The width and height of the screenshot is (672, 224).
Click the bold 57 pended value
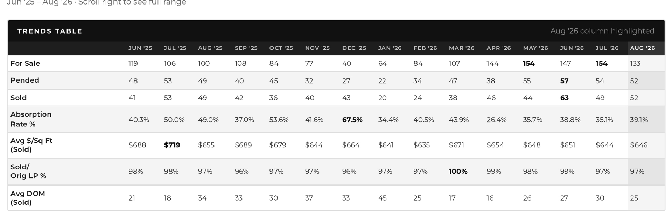coord(564,81)
